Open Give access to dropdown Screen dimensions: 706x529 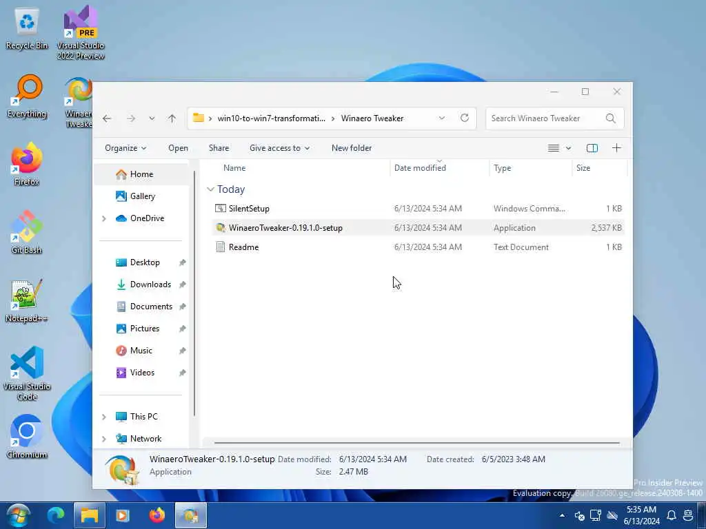[279, 148]
